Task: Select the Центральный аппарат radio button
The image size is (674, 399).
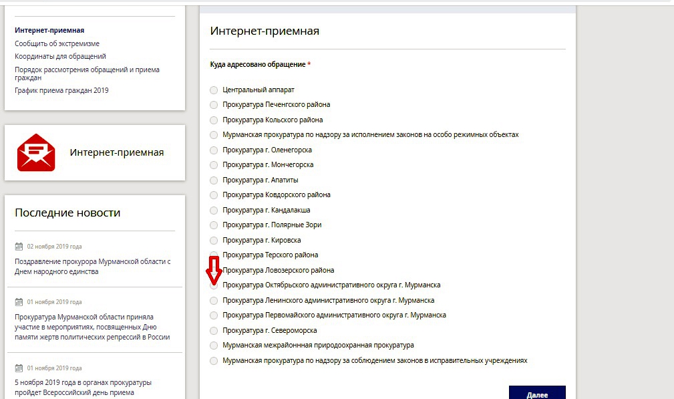Action: (214, 90)
